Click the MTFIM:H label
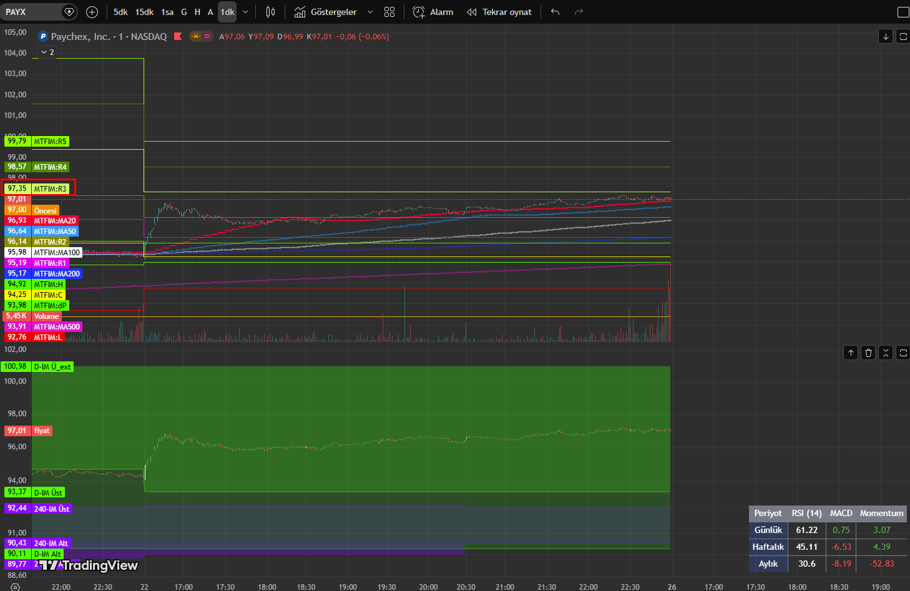Screen dimensions: 910x591 pos(49,285)
